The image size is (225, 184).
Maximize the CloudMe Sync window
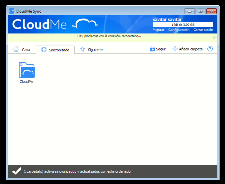[x=200, y=11]
